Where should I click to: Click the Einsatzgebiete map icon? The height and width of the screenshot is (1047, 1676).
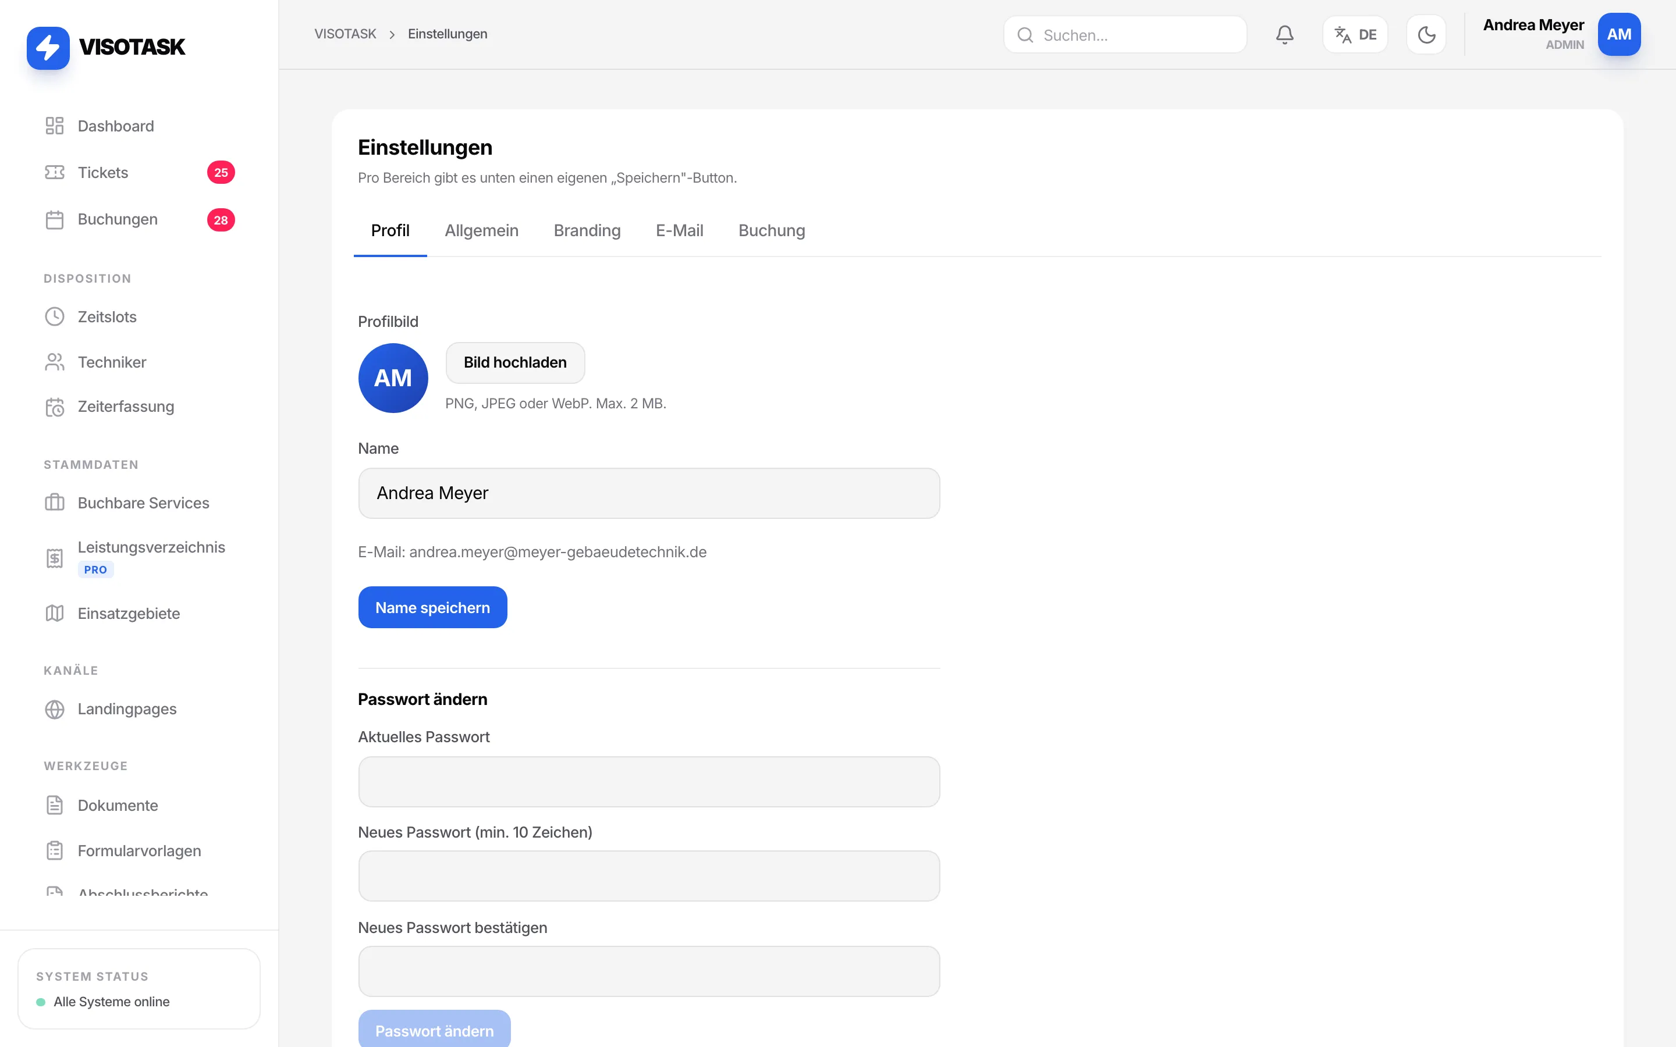(55, 614)
